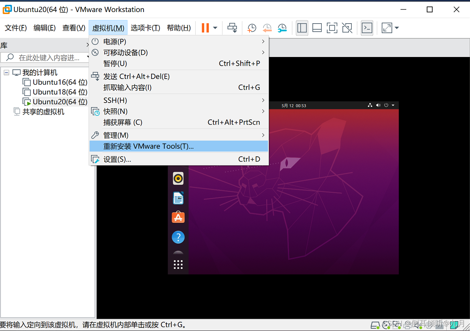This screenshot has height=331, width=470.
Task: Click the snapshot icon beside 快照(N)
Action: coord(95,111)
